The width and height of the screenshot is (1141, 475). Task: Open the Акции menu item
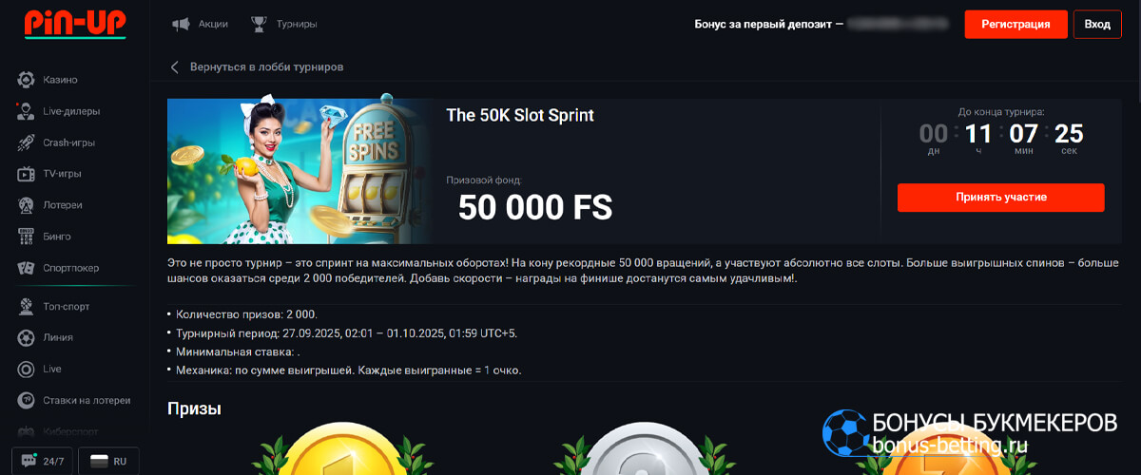coord(200,24)
